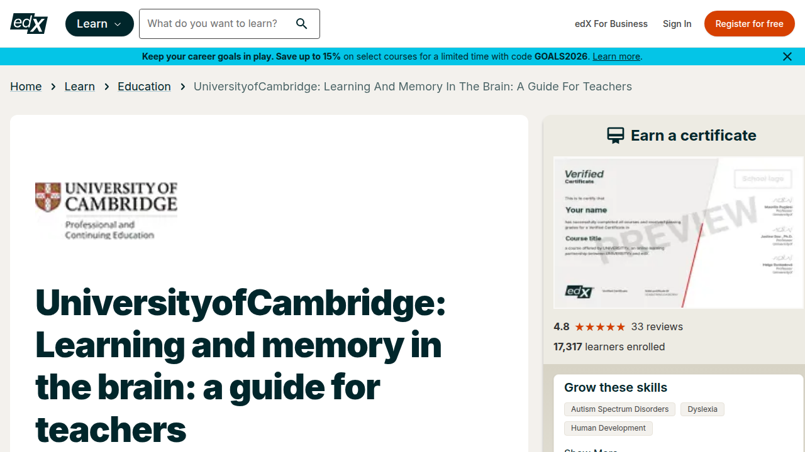Viewport: 805px width, 452px height.
Task: Select the Dyslexia skill tag
Action: click(702, 409)
